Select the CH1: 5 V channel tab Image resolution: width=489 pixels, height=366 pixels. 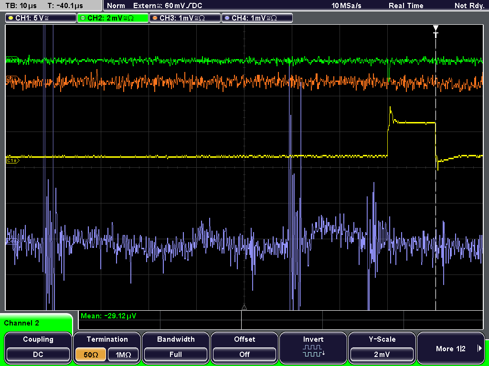pos(41,18)
